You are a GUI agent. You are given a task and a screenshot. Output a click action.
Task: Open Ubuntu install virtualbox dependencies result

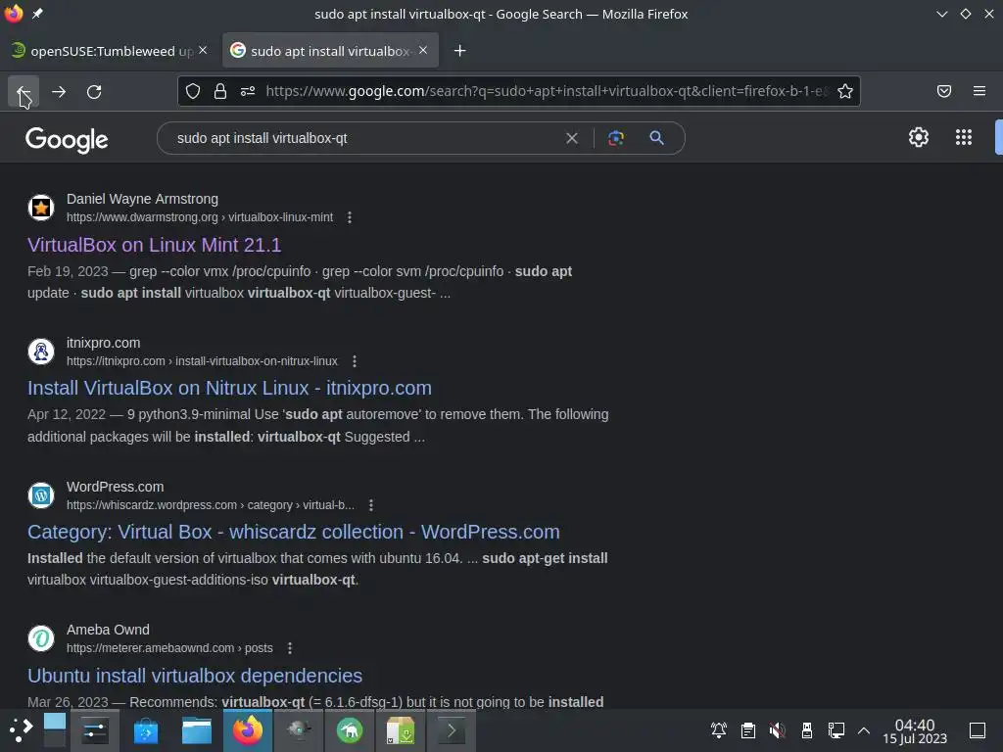pyautogui.click(x=195, y=676)
